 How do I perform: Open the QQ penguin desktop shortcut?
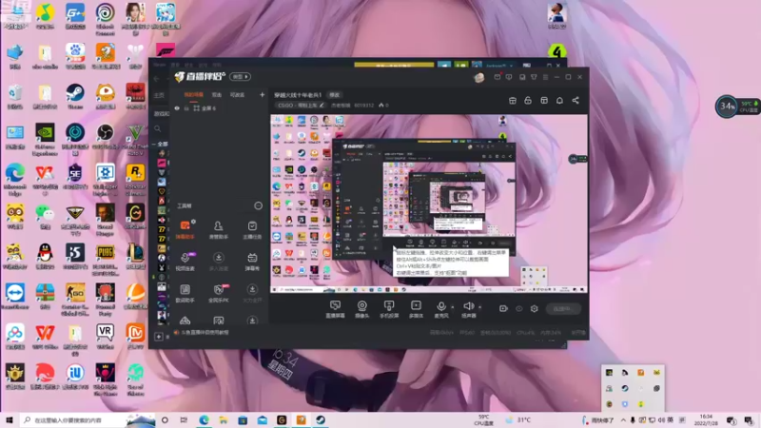click(45, 256)
